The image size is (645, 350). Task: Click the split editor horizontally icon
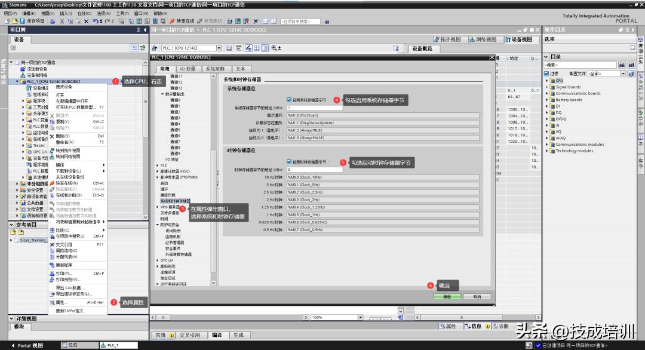click(265, 21)
